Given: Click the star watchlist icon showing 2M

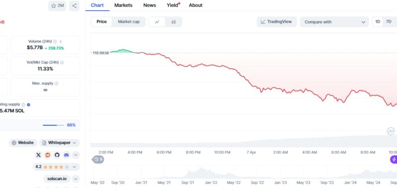Looking at the screenshot, I should click(x=57, y=6).
